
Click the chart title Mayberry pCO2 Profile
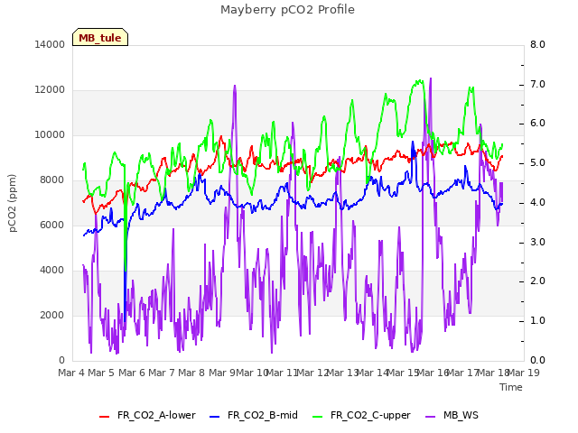(x=287, y=10)
